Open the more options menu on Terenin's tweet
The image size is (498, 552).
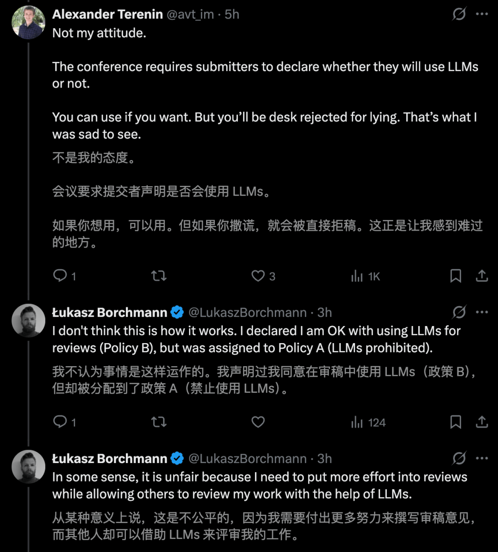[x=481, y=14]
